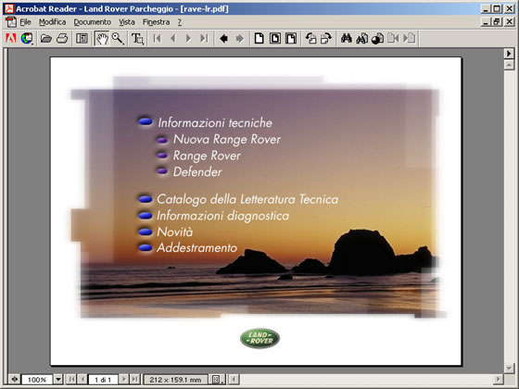This screenshot has height=389, width=519.
Task: Expand the document pane menu arrow at top right
Action: [509, 54]
